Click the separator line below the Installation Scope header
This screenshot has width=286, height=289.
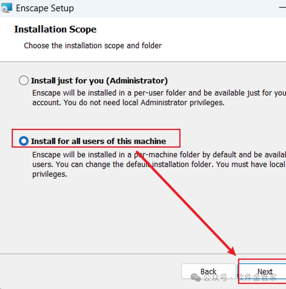pyautogui.click(x=143, y=62)
